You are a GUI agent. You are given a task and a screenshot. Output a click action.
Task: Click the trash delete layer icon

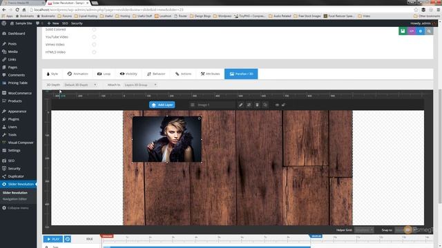coord(257,105)
